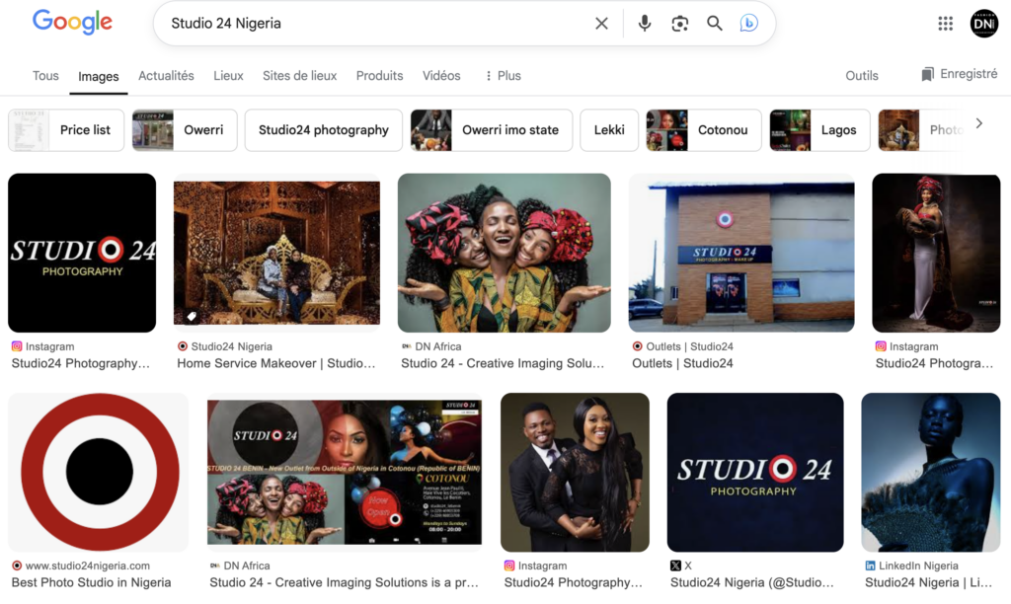Open the couple in black outfits image

576,472
